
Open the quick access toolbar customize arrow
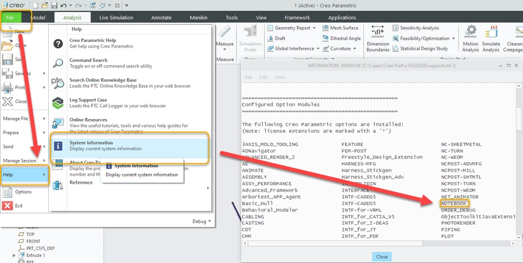click(127, 5)
